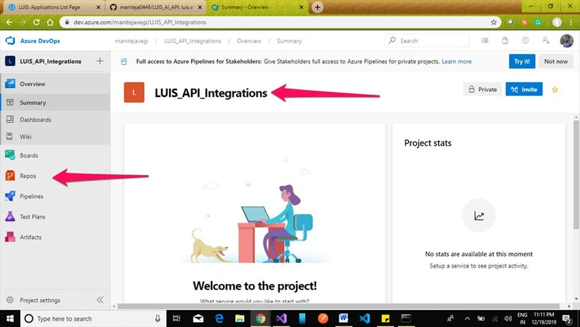Open Project settings
This screenshot has width=580, height=327.
[x=40, y=300]
